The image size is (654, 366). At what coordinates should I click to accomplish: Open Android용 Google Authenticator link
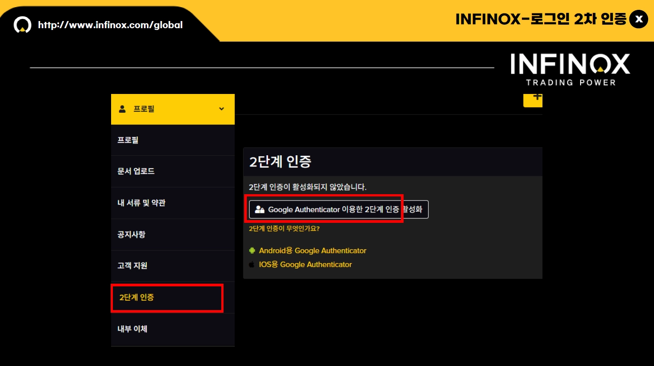[313, 251]
